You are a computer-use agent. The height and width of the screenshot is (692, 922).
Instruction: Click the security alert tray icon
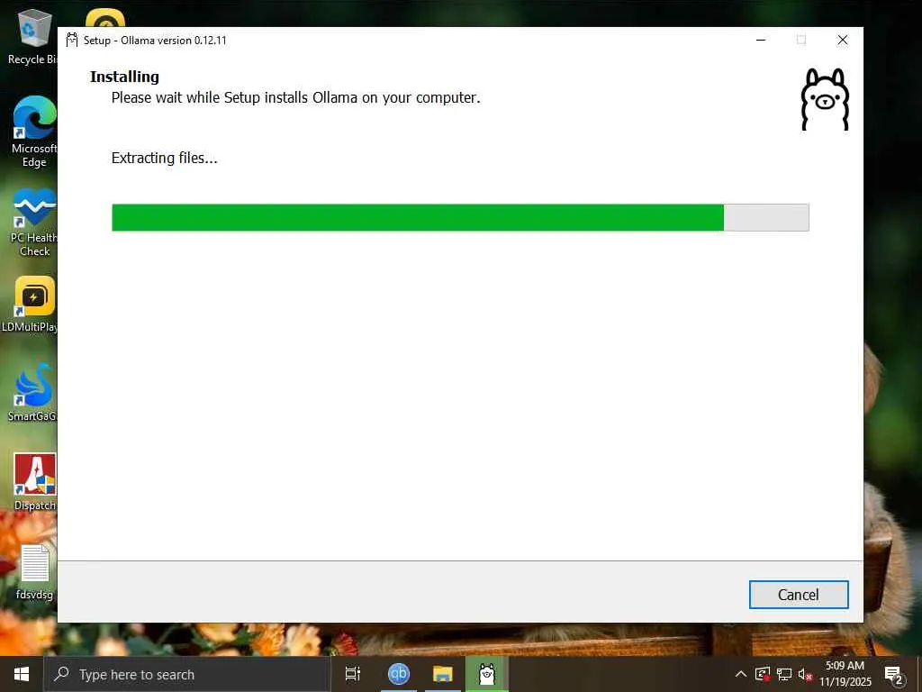(763, 674)
